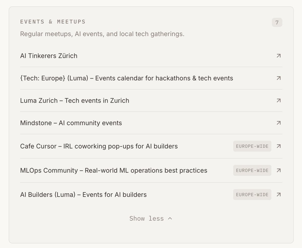The width and height of the screenshot is (302, 248).
Task: Open arrow icon for AI Builders (Luma)
Action: 278,195
